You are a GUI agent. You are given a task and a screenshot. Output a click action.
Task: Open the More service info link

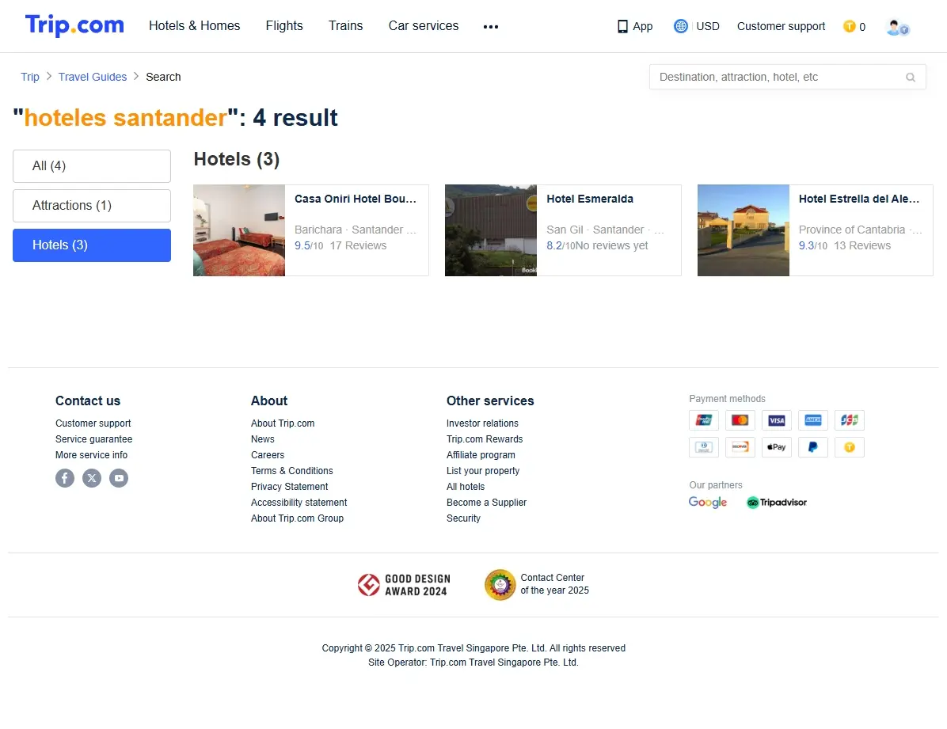[x=91, y=455]
